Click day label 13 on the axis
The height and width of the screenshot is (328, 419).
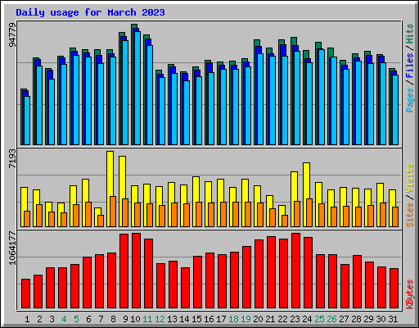[172, 319]
